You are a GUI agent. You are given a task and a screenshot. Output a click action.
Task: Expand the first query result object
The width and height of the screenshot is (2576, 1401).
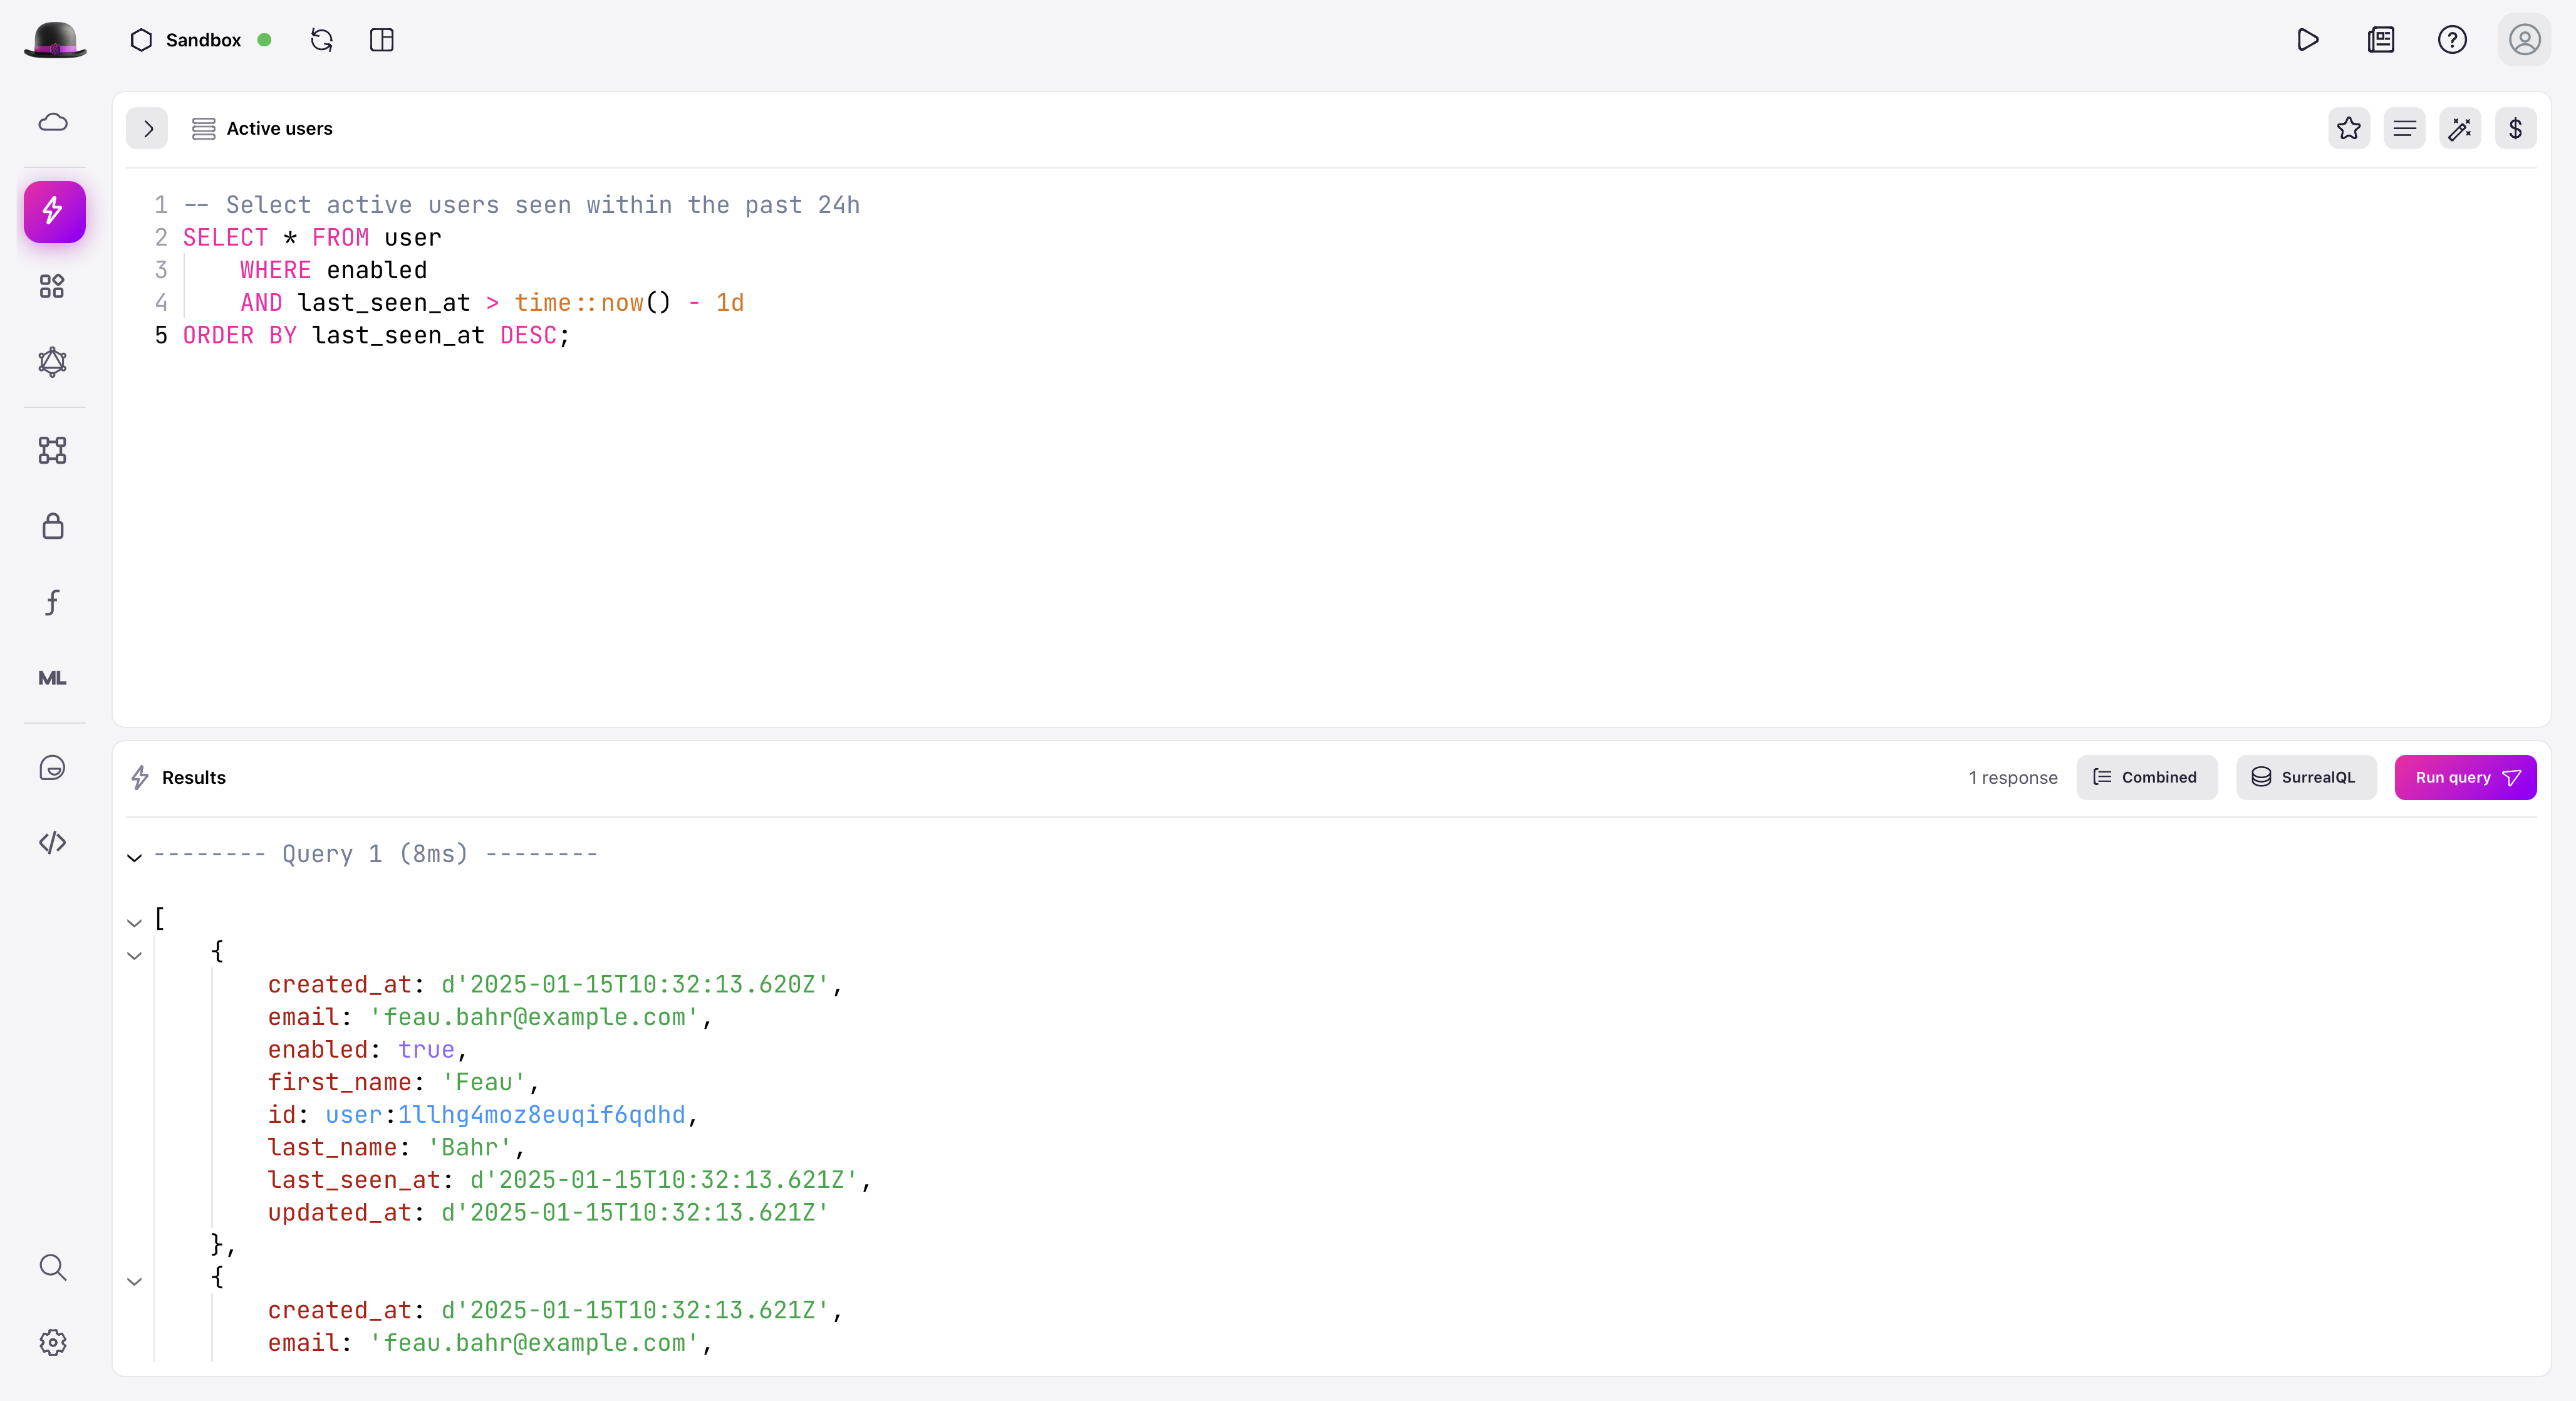tap(136, 950)
